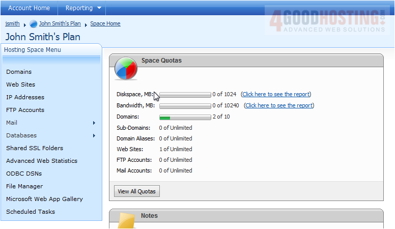Select FTP Accounts in the sidebar
Viewport: 395px width, 229px height.
[x=25, y=110]
